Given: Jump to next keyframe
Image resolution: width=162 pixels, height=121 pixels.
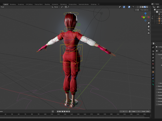Looking at the screenshot, I should pyautogui.click(x=67, y=112).
